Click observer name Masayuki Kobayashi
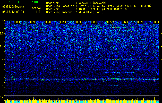 [x=92, y=3]
